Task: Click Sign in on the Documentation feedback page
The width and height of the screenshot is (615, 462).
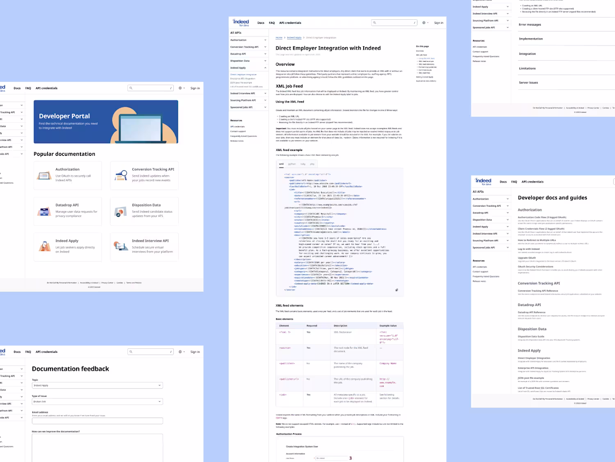Action: coord(195,352)
